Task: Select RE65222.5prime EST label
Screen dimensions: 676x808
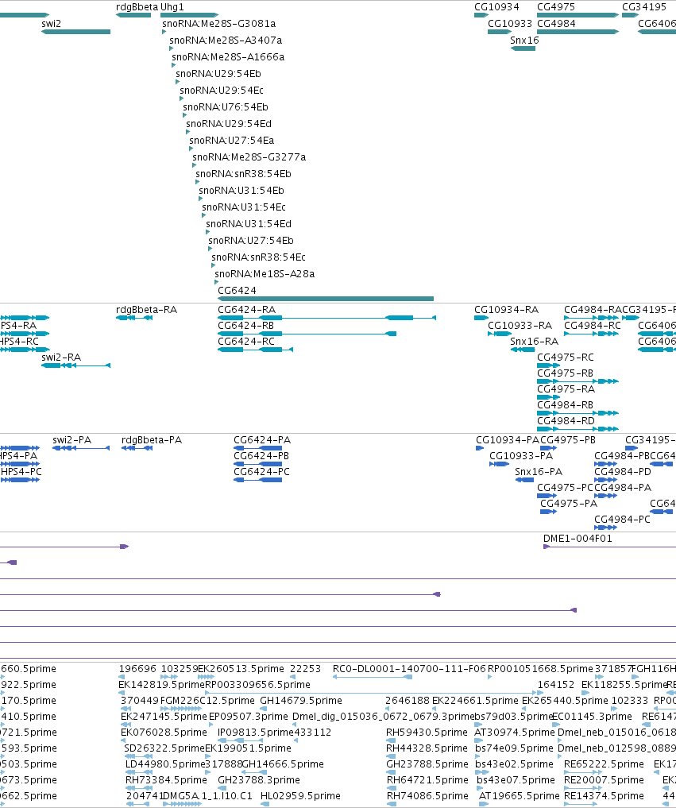Action: point(604,764)
